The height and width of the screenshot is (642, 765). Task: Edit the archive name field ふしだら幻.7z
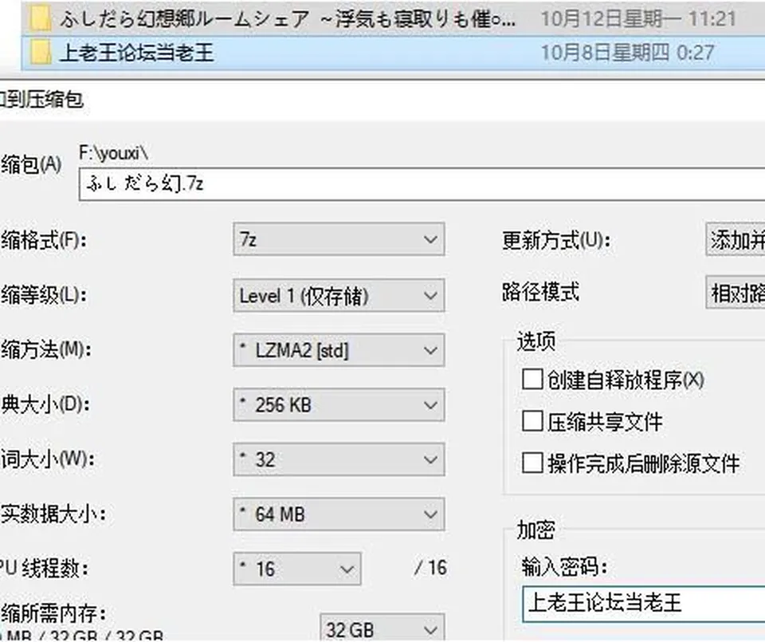422,184
